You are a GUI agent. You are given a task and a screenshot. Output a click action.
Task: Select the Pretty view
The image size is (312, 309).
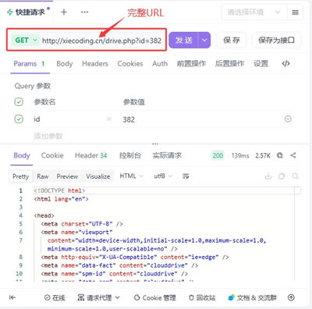20,176
